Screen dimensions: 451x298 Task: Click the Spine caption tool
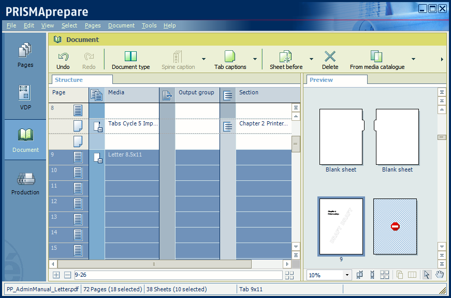pyautogui.click(x=178, y=60)
